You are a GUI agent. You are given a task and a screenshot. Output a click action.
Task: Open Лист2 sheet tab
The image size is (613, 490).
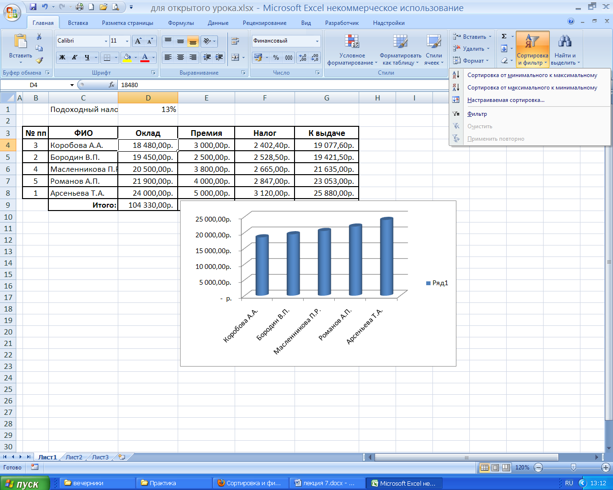click(x=74, y=457)
